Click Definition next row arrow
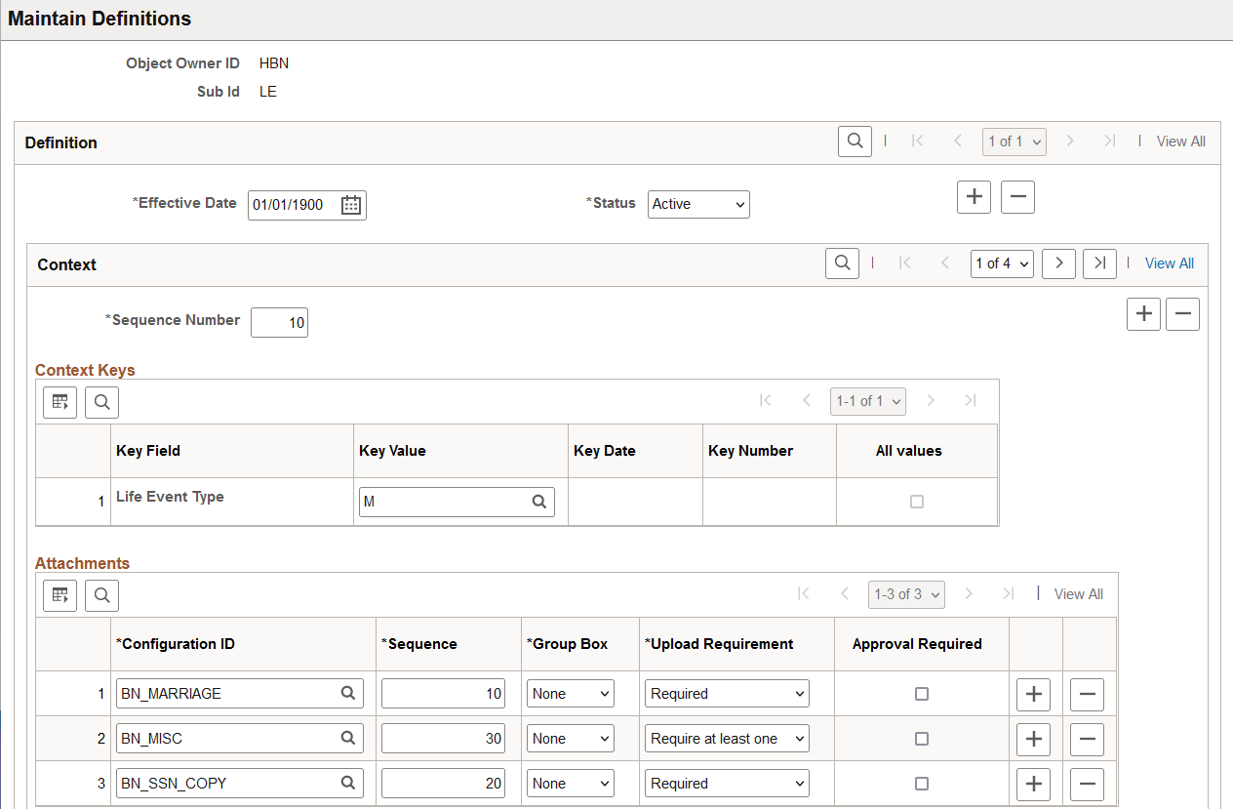 click(x=1070, y=142)
